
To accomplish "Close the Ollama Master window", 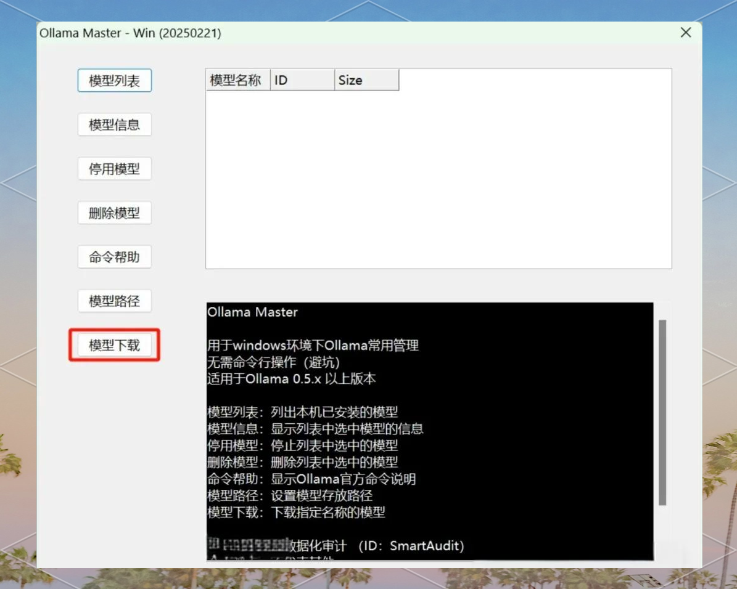I will 686,33.
